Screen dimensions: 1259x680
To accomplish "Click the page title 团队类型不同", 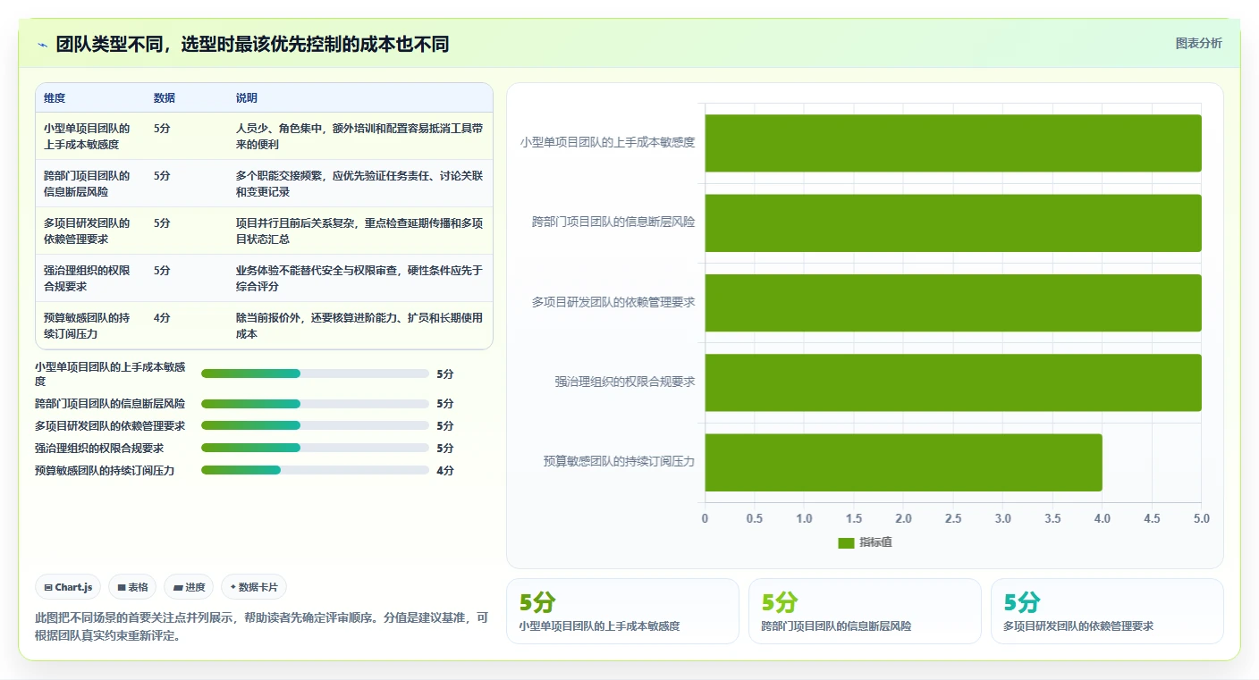I will pos(252,45).
